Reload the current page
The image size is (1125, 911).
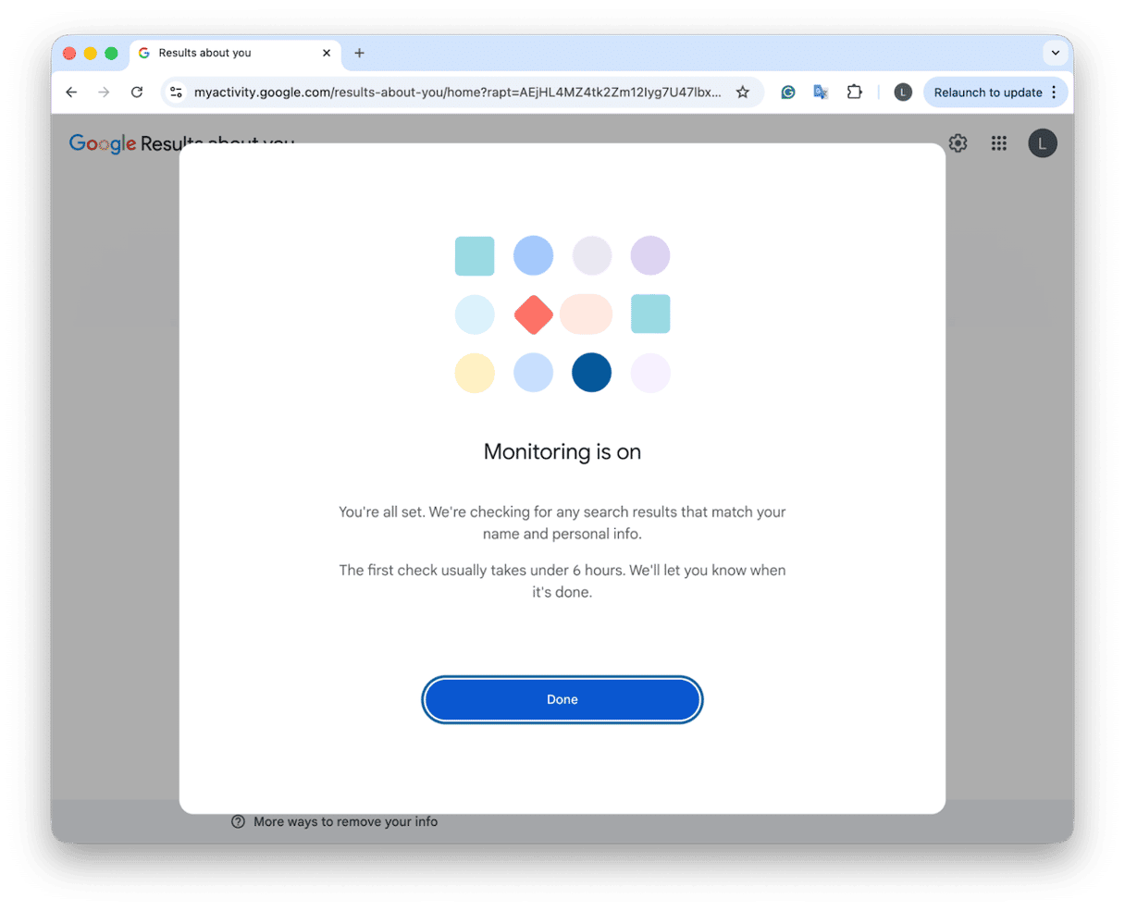[x=137, y=92]
